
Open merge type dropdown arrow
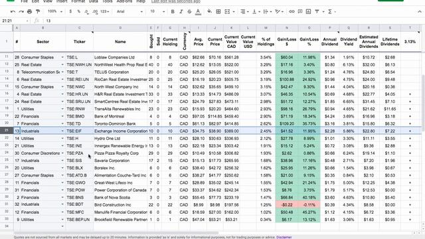[x=234, y=12]
